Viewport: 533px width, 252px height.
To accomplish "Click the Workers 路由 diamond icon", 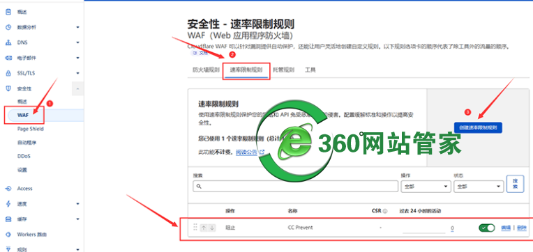I will click(x=8, y=235).
